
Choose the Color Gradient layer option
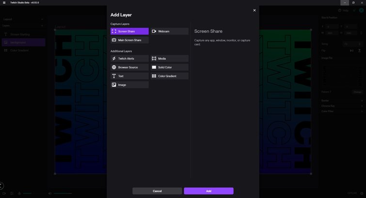170,76
